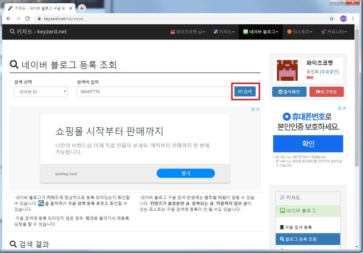Bookmark page with star icon
The image size is (363, 253).
[x=332, y=19]
